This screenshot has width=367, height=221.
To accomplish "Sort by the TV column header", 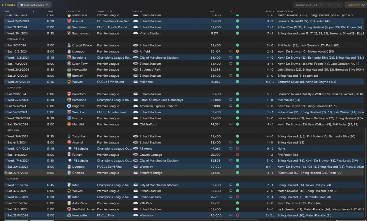I will click(231, 11).
